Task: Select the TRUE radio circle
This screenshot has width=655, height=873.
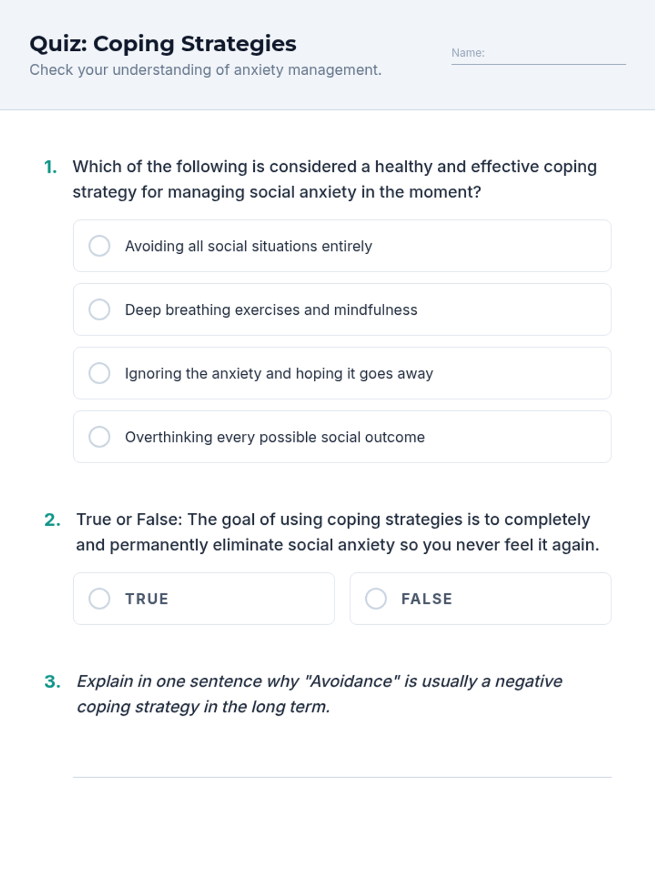Action: click(99, 599)
